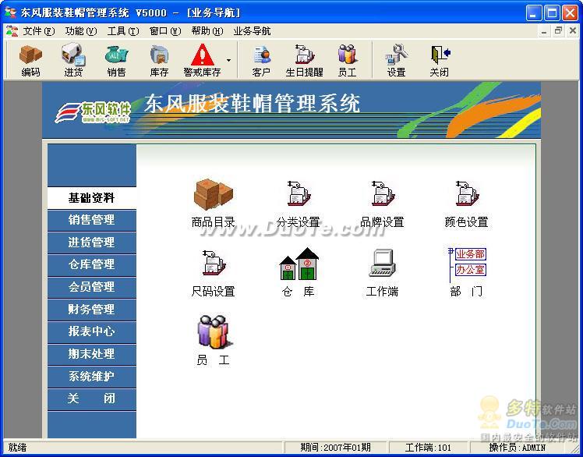Minimize the main application window
The width and height of the screenshot is (583, 457).
coord(535,13)
